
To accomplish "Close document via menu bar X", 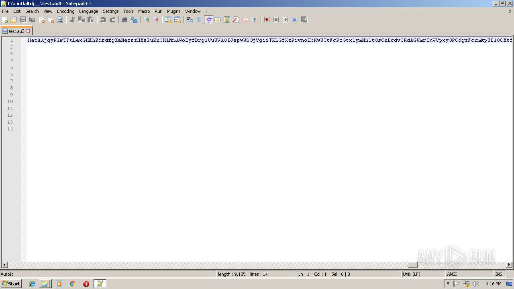I will pos(510,11).
